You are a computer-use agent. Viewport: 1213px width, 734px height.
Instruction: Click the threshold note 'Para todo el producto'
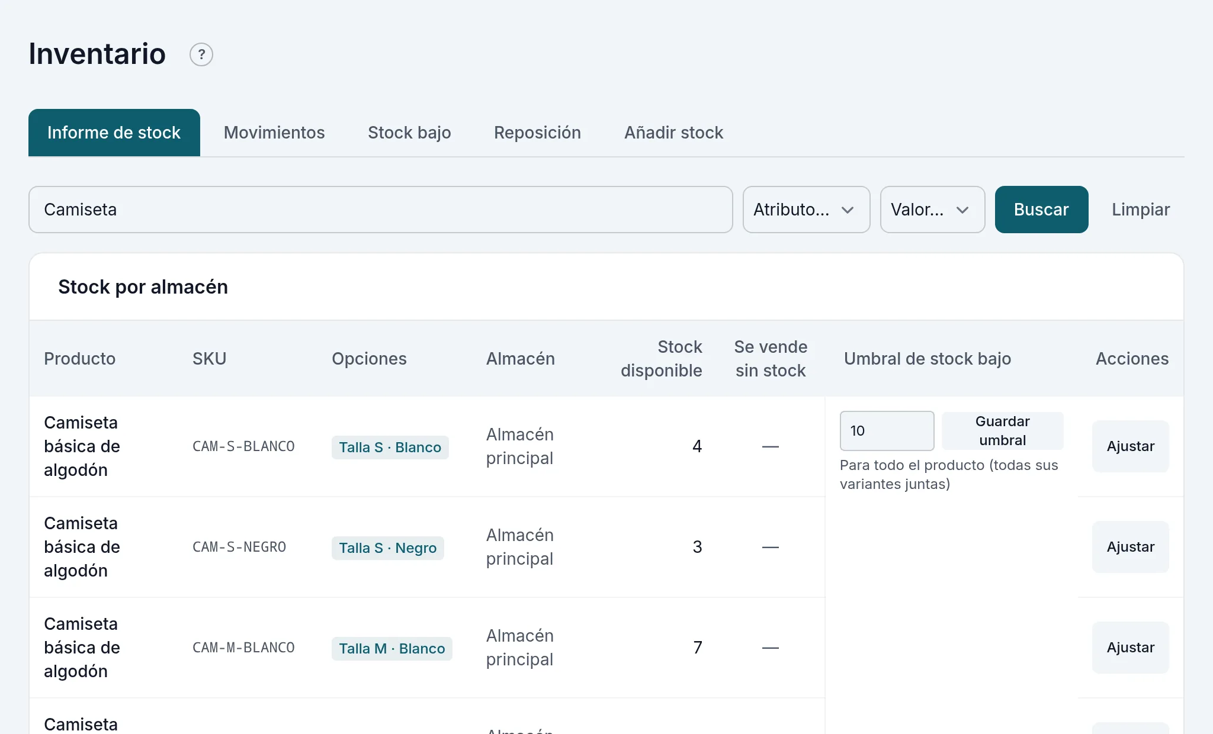click(949, 475)
